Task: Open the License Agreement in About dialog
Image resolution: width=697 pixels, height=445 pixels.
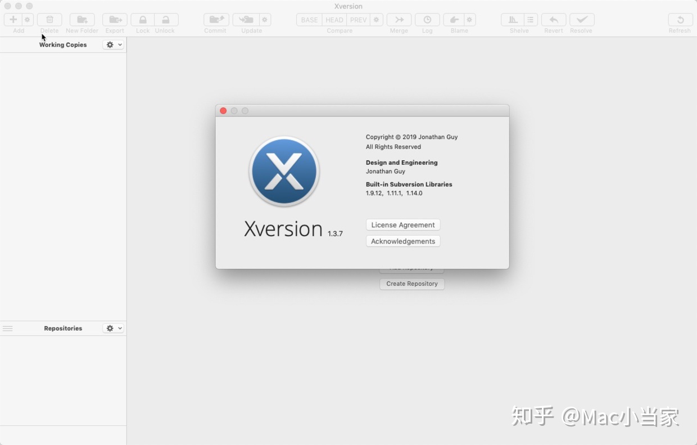Action: [x=403, y=225]
